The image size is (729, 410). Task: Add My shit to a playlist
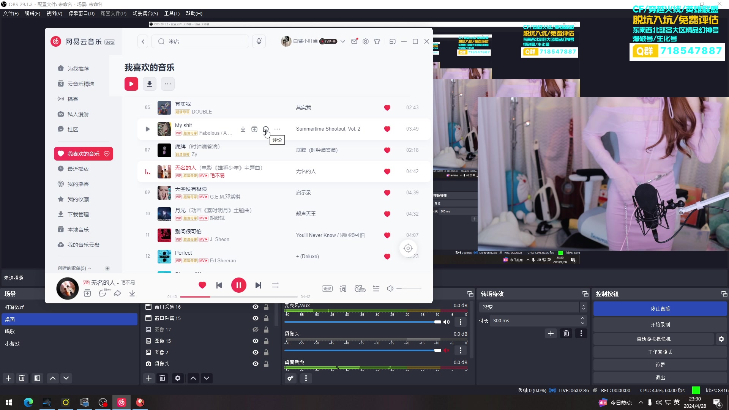(x=254, y=129)
